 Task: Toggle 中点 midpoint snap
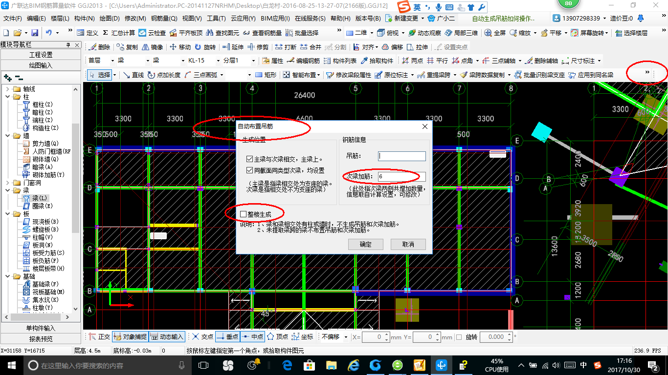pyautogui.click(x=252, y=337)
